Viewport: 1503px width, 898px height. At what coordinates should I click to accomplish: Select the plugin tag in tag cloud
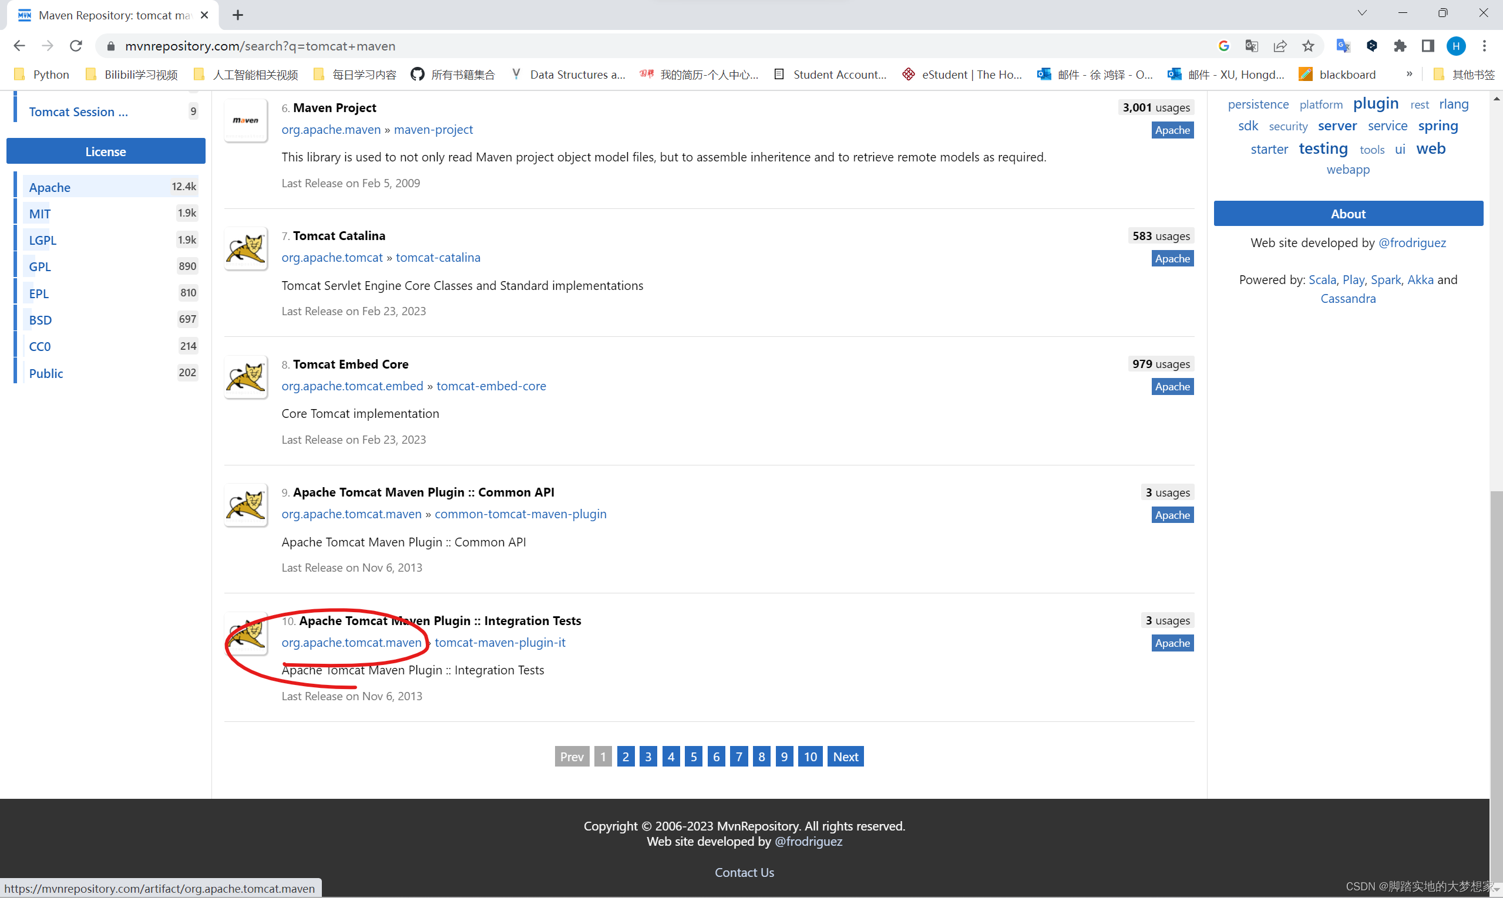click(x=1376, y=103)
